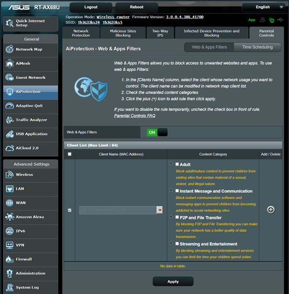The width and height of the screenshot is (289, 294).
Task: Click the green network clients status icon
Action: pos(271,20)
